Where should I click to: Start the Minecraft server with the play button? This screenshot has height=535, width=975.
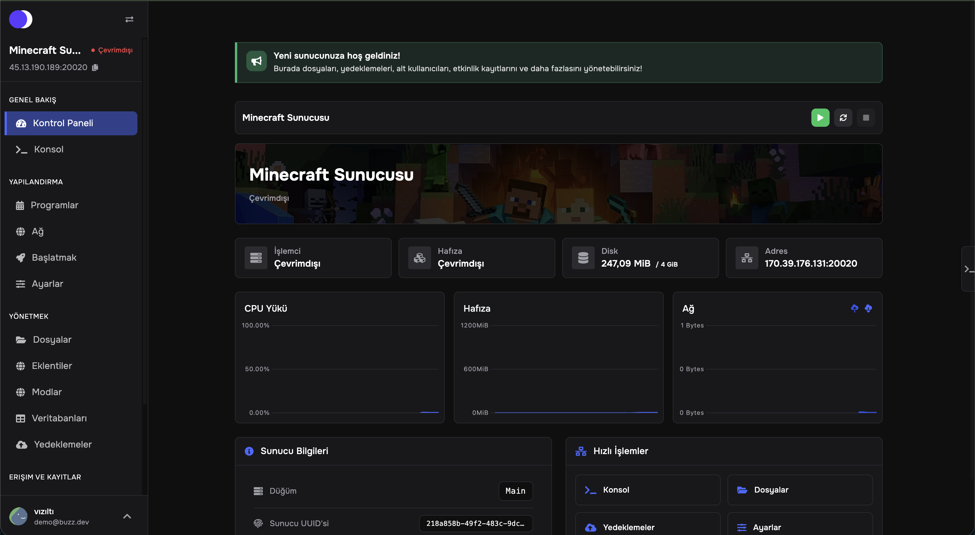[x=820, y=118]
